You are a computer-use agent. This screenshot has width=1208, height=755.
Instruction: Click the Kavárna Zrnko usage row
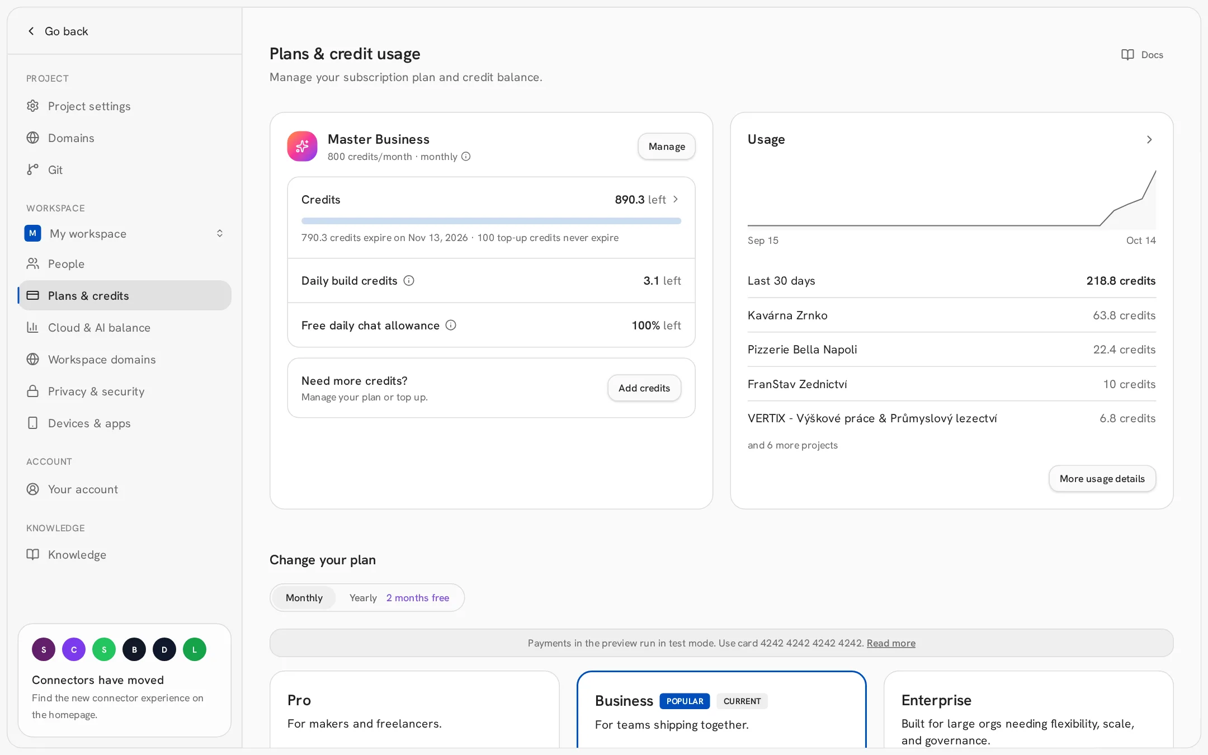(x=951, y=315)
